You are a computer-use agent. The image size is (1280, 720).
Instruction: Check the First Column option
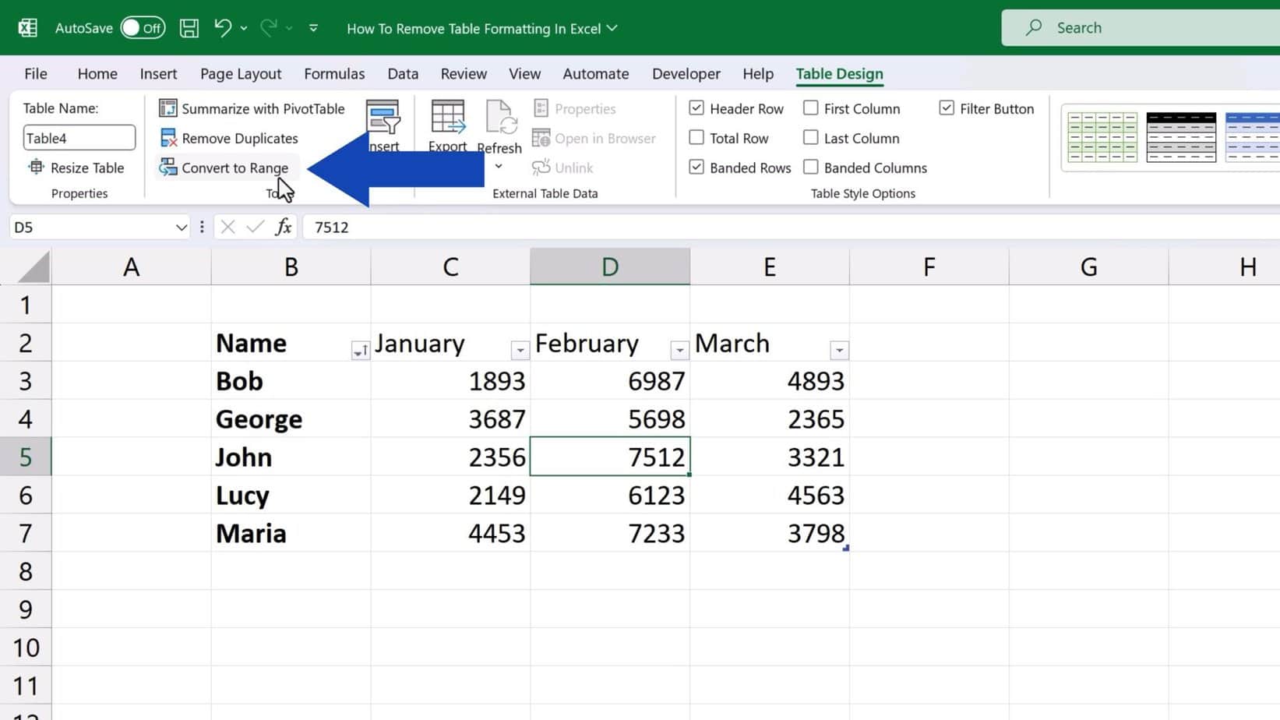pyautogui.click(x=810, y=108)
